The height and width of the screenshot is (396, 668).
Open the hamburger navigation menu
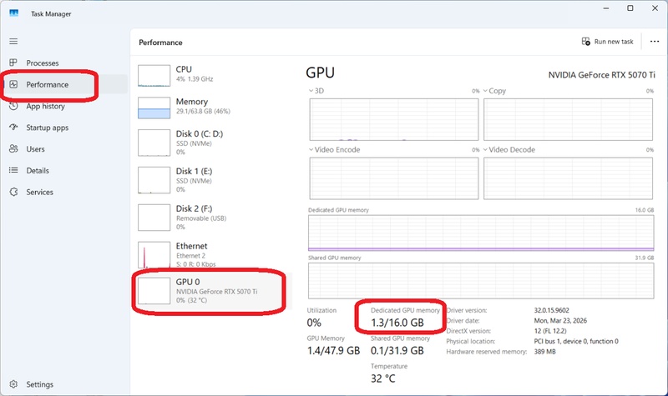click(x=13, y=41)
